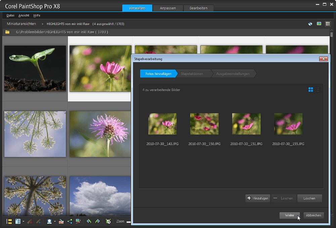Expand dropdown arrow next to person icon

55,221
